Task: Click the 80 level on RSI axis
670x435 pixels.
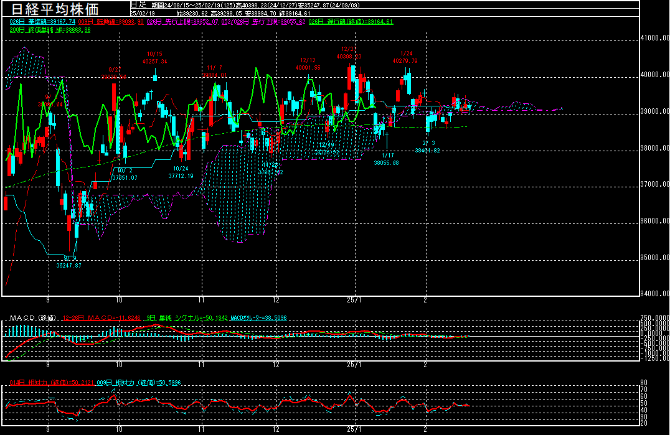Action: click(x=644, y=383)
